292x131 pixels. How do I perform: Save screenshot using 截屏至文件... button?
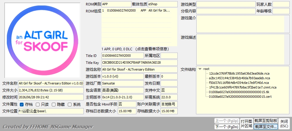coord(266,127)
